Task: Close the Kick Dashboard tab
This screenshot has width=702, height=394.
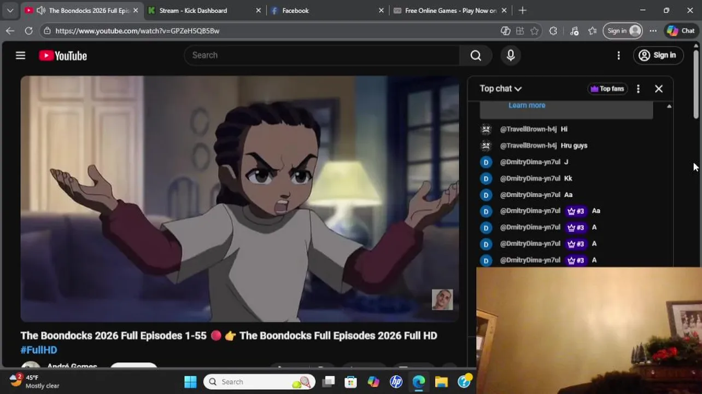Action: point(259,10)
